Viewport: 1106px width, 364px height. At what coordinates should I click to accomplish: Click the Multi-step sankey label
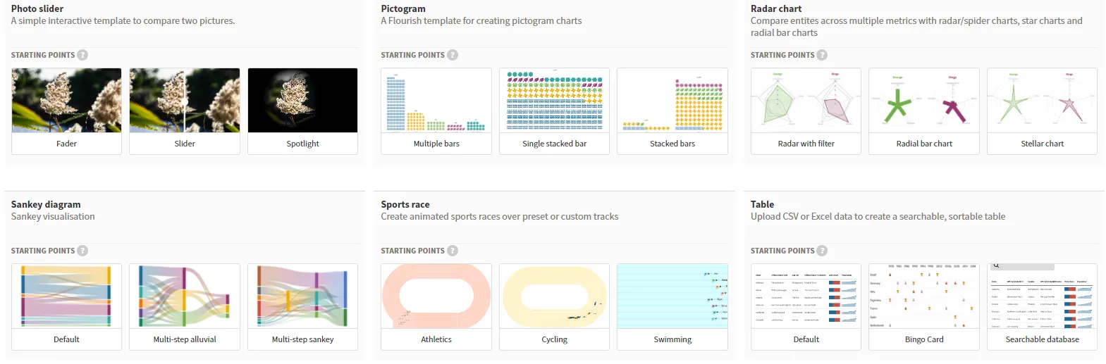tap(302, 339)
